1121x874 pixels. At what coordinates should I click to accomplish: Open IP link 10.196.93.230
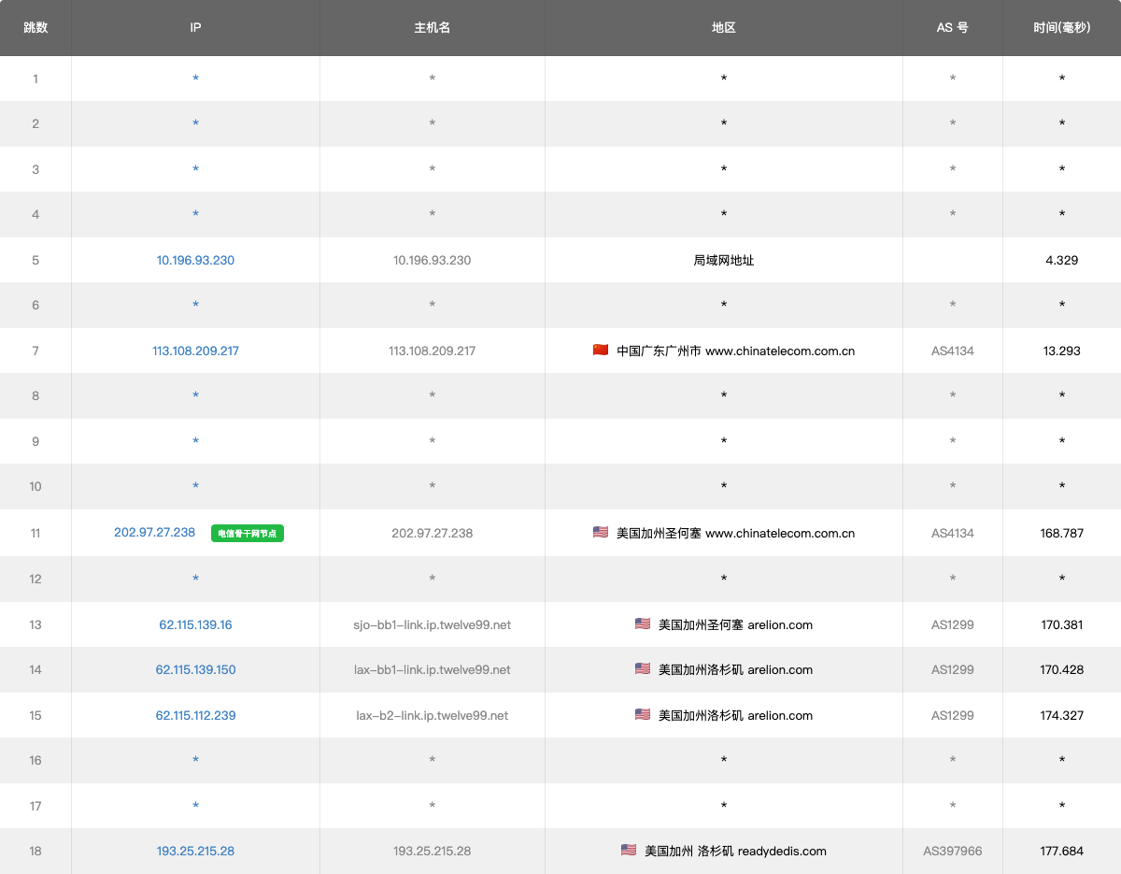pos(195,260)
